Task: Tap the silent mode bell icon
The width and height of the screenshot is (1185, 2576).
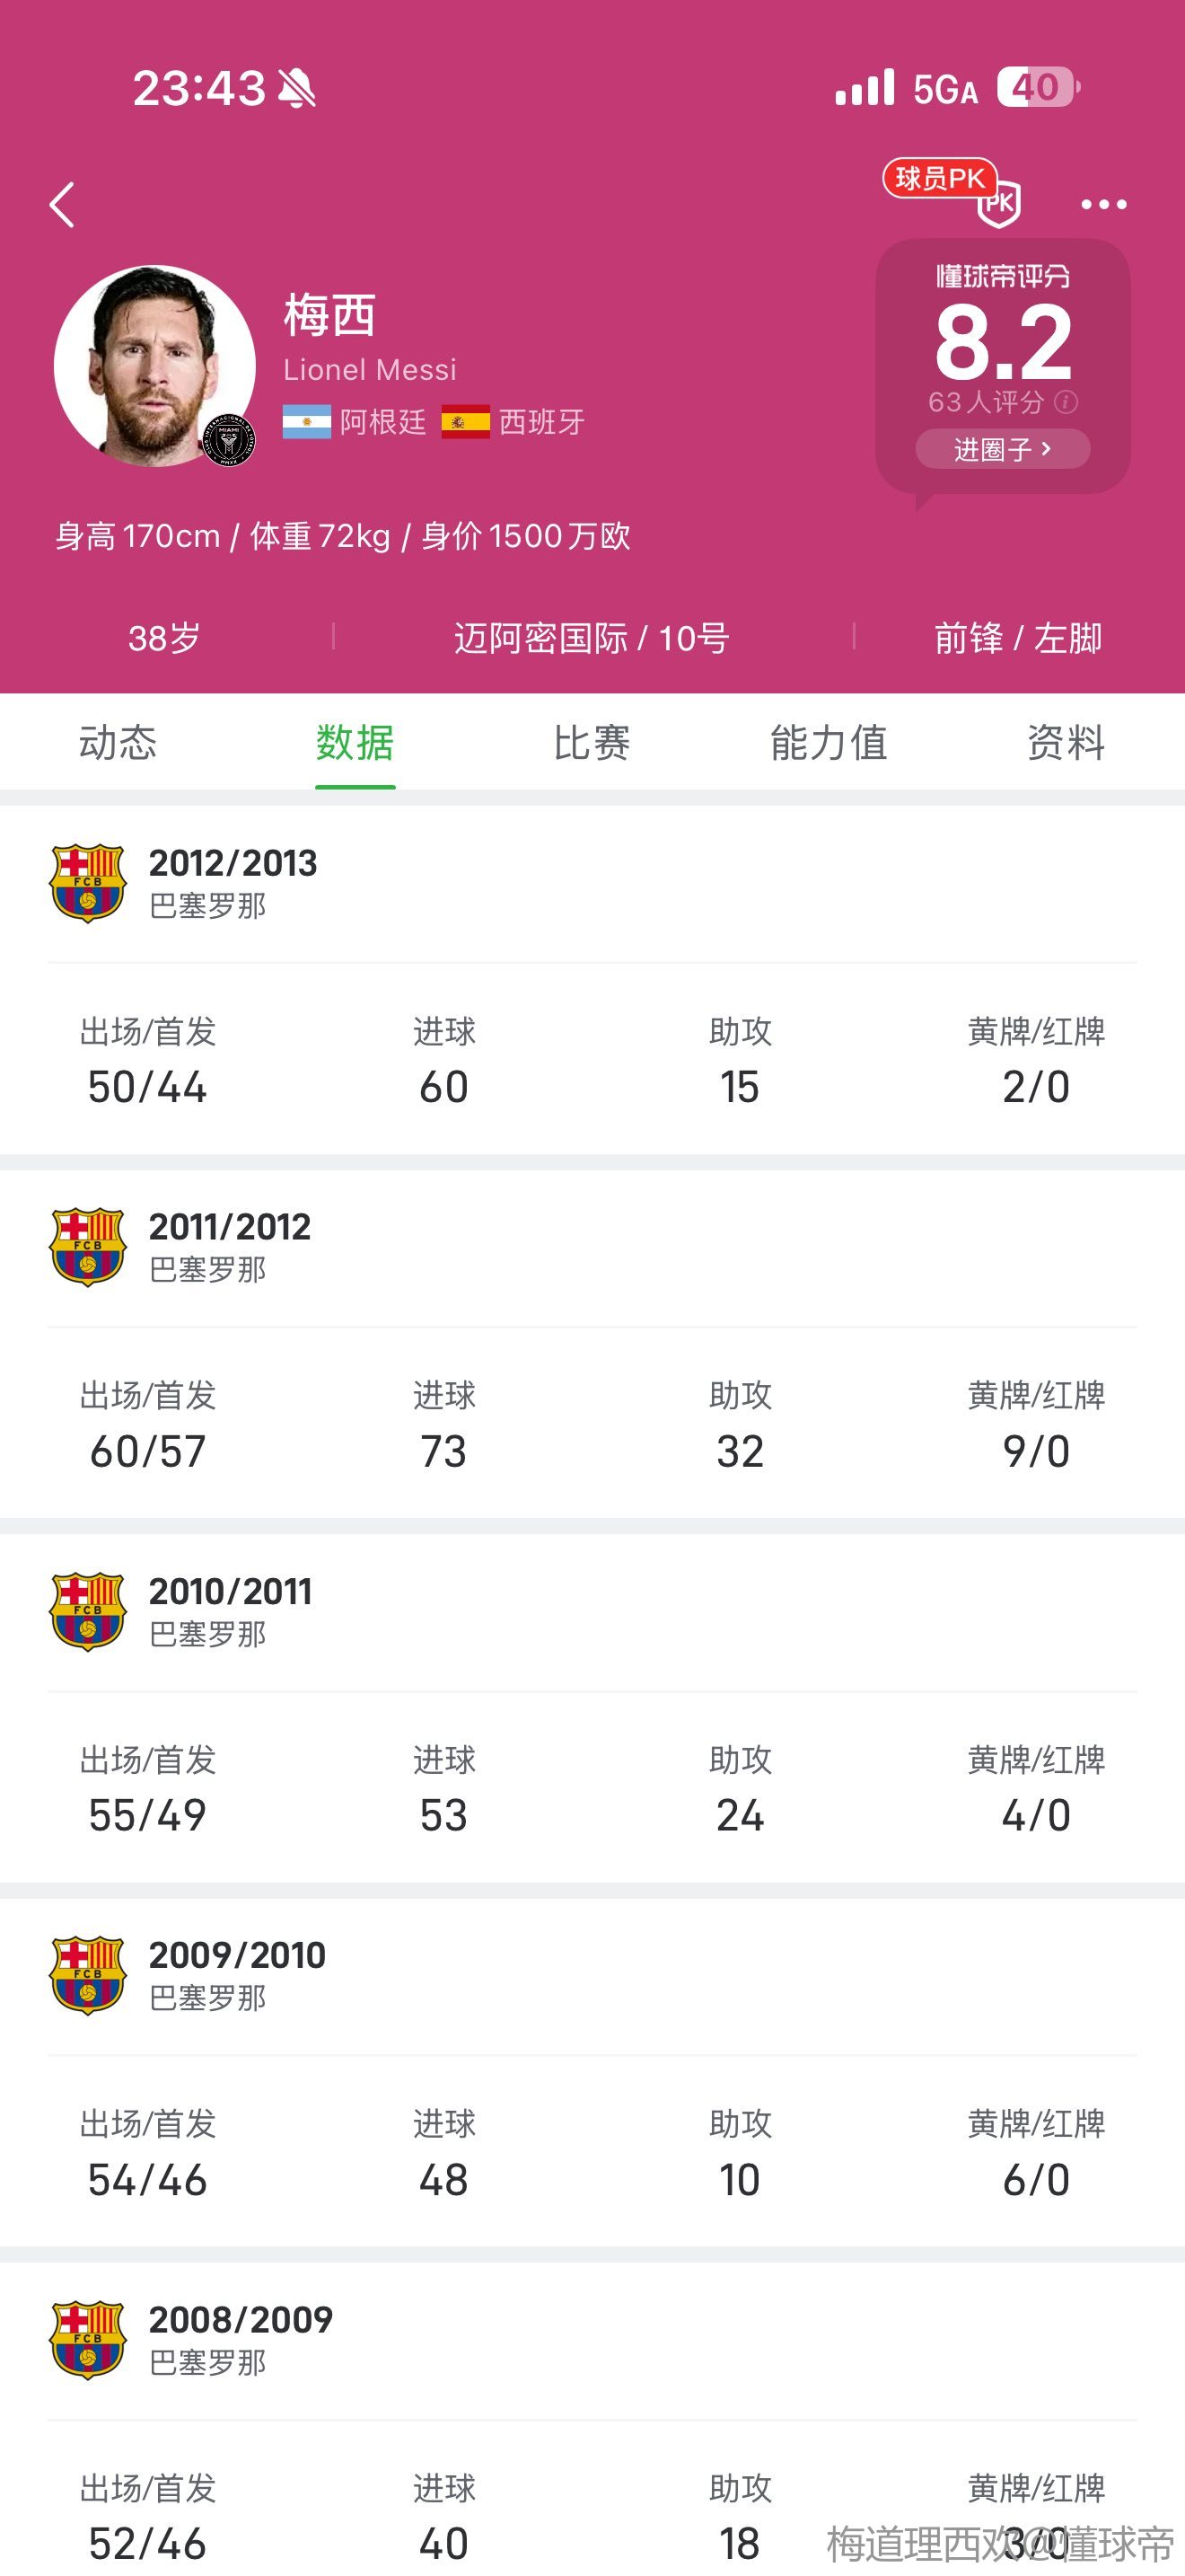Action: click(x=297, y=89)
